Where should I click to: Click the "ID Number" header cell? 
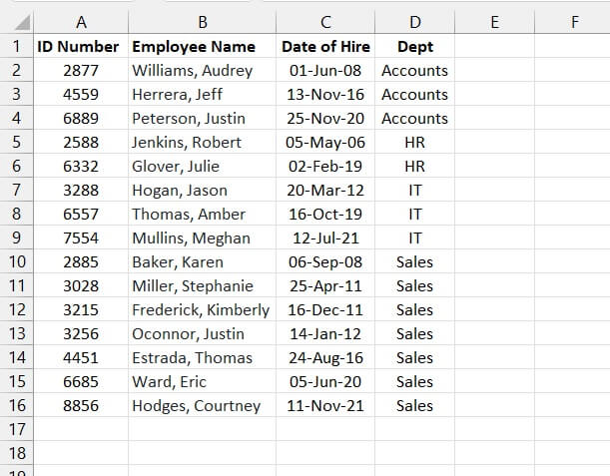click(78, 46)
